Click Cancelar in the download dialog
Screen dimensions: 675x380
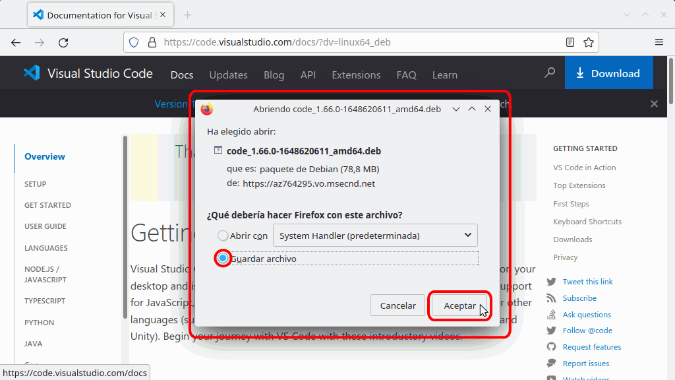coord(397,305)
